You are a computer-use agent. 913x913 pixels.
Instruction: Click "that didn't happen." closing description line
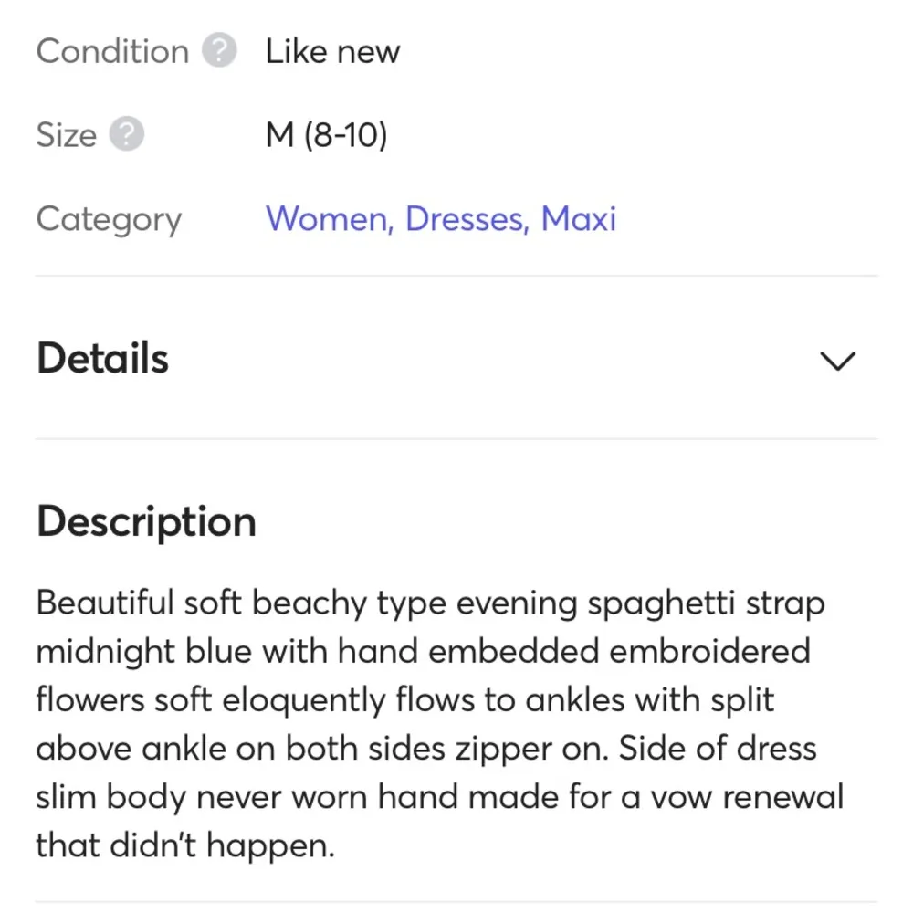[x=185, y=845]
